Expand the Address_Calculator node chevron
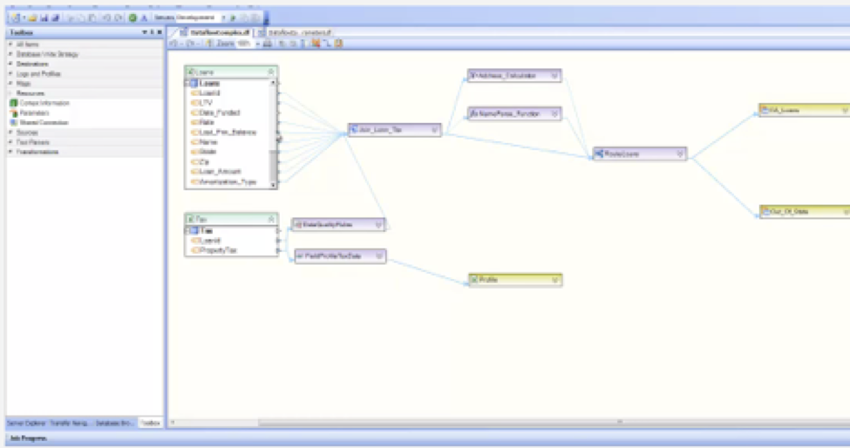This screenshot has width=850, height=448. point(554,76)
